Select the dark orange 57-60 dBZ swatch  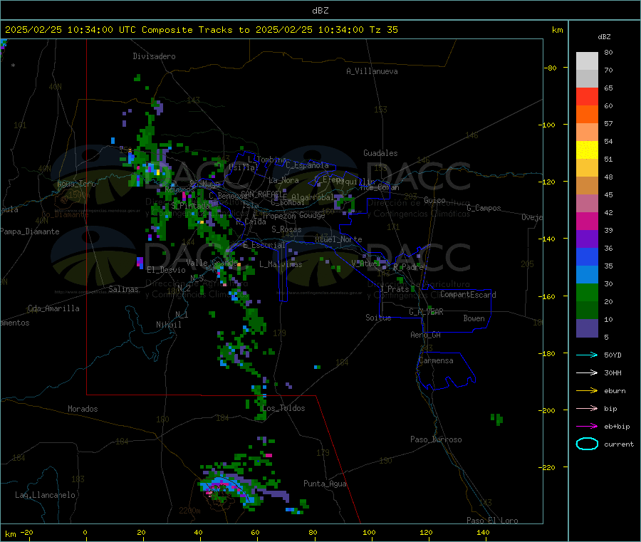587,115
